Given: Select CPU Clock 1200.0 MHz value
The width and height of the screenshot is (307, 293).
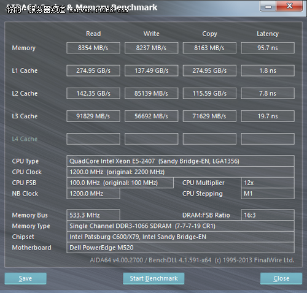Looking at the screenshot, I should [x=181, y=172].
